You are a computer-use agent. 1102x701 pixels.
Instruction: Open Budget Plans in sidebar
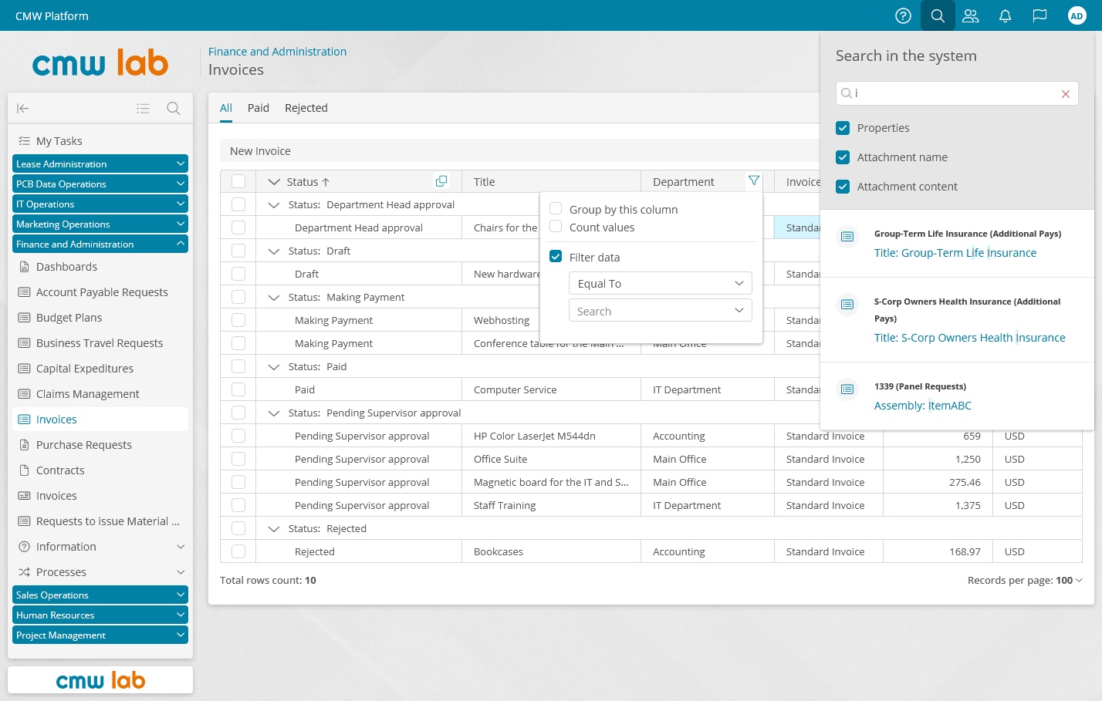coord(100,318)
